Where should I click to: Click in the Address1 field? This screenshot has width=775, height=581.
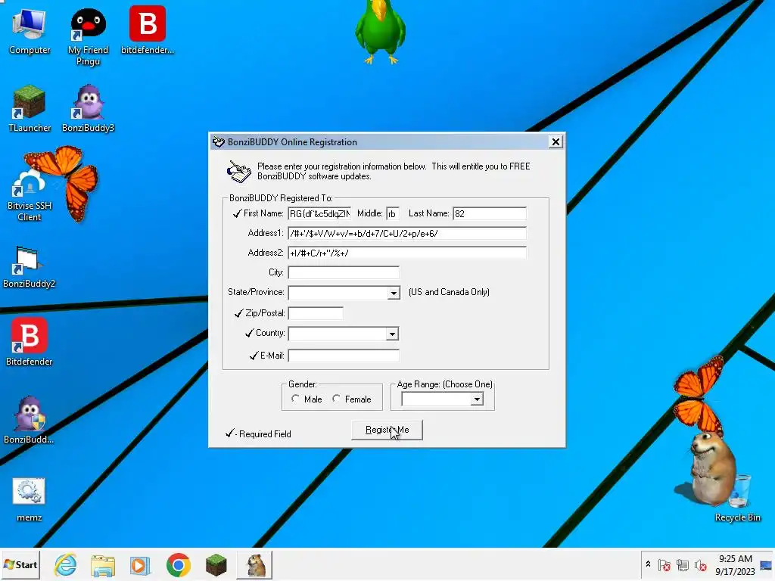pos(406,233)
